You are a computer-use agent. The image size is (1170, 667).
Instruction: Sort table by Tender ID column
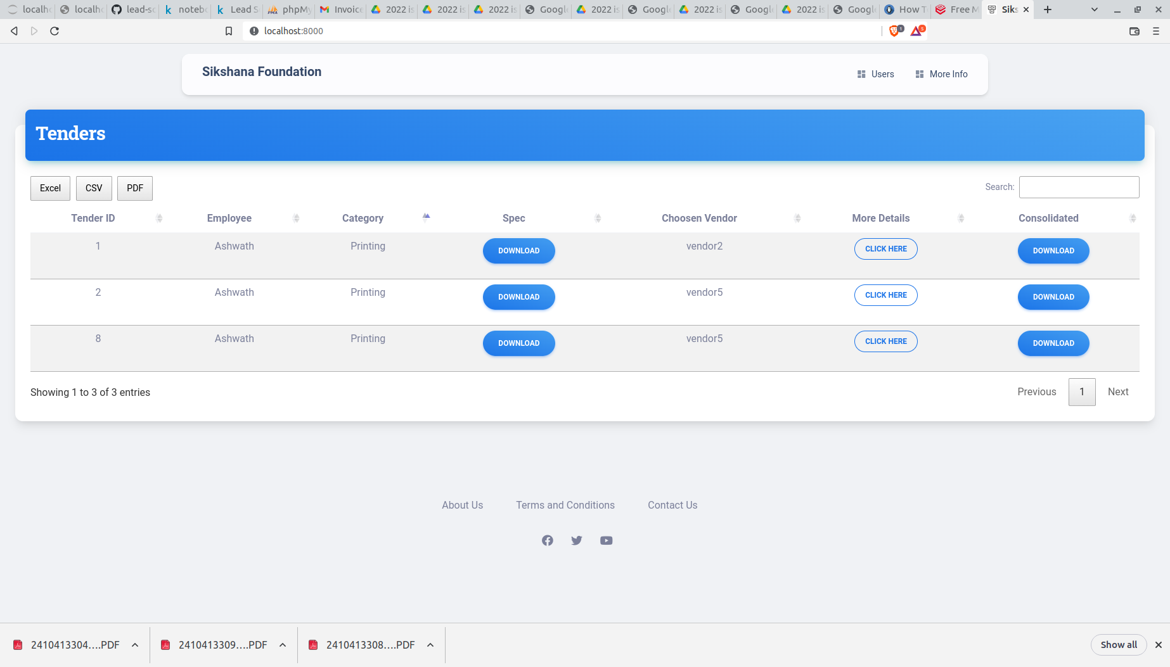pyautogui.click(x=93, y=218)
